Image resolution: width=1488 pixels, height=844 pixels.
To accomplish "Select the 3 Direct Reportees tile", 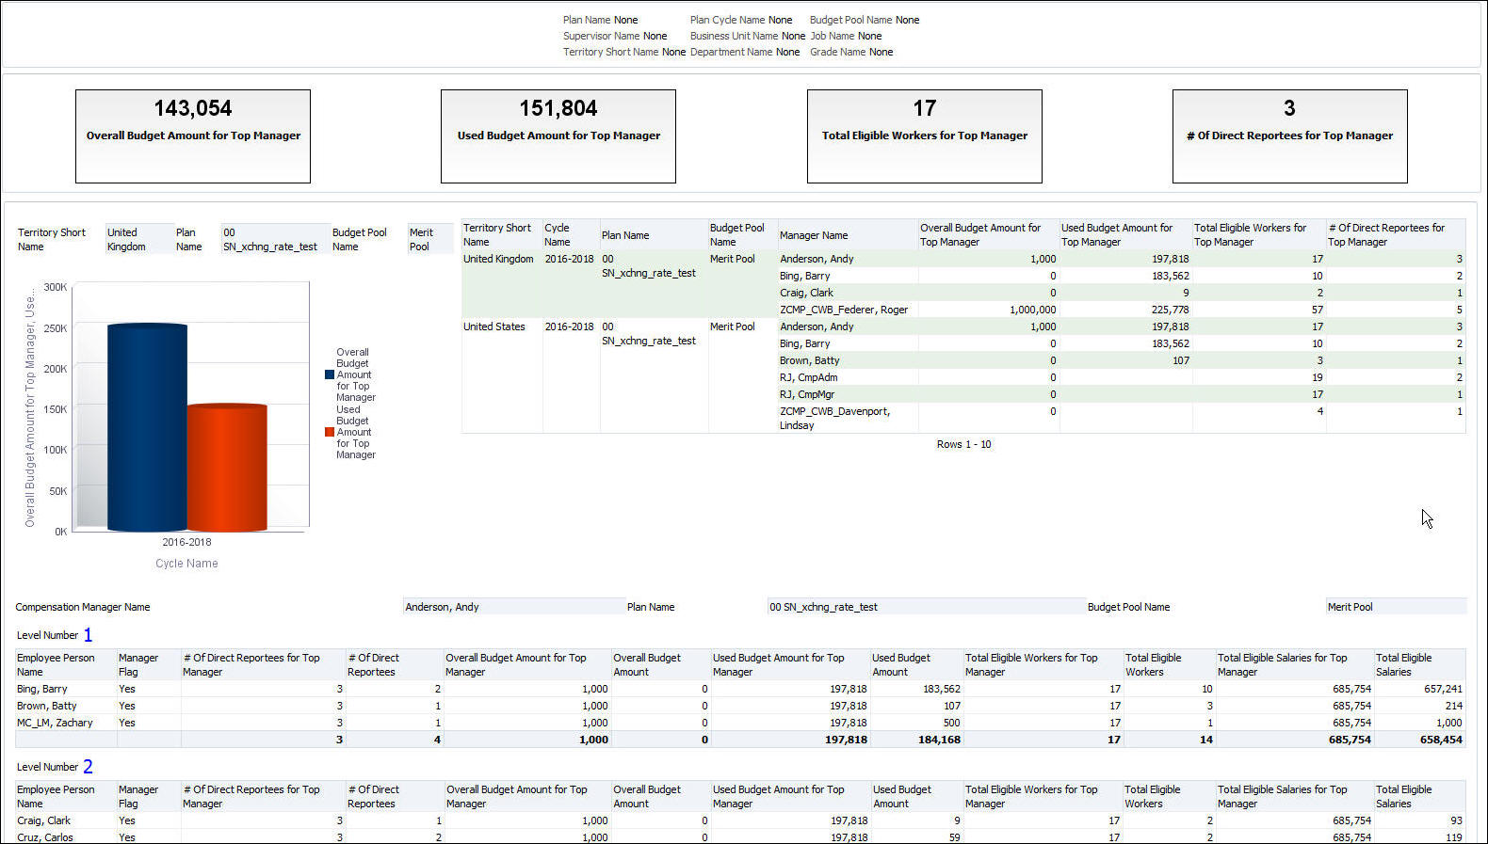I will coord(1290,136).
